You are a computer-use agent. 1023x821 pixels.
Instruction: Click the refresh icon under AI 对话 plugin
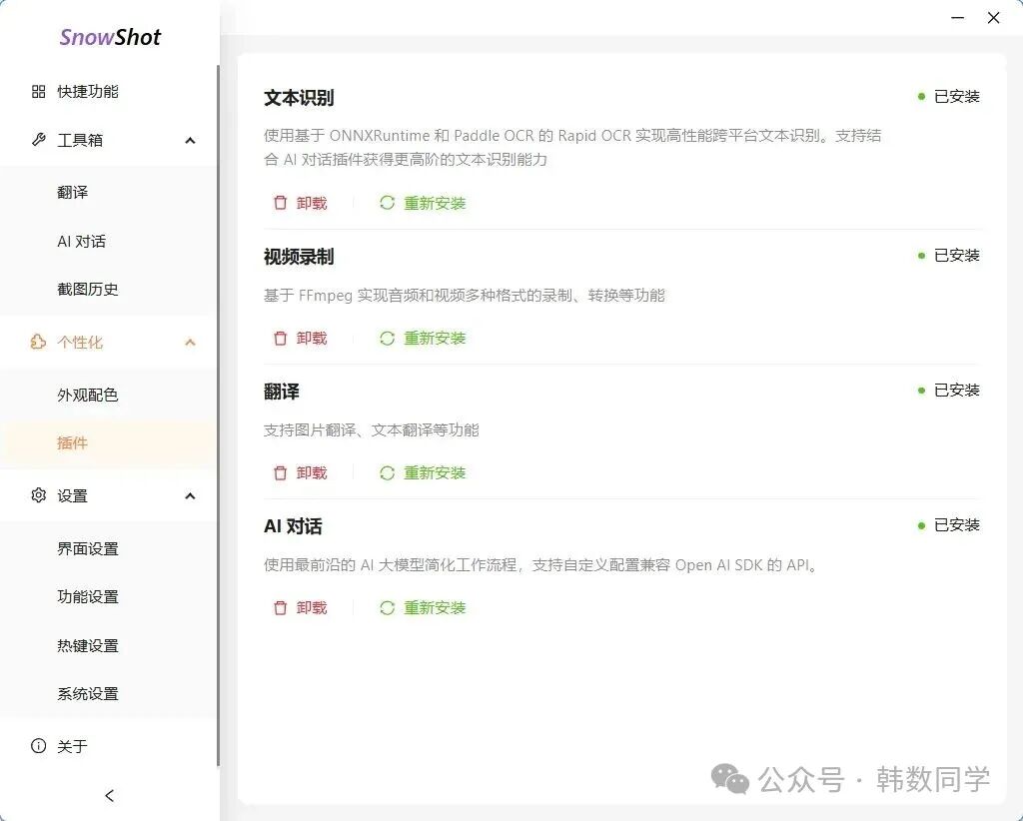387,608
